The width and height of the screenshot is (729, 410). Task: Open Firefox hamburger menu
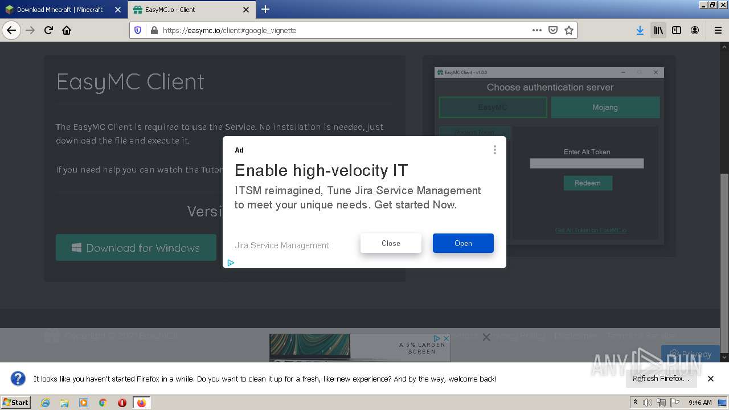(718, 30)
